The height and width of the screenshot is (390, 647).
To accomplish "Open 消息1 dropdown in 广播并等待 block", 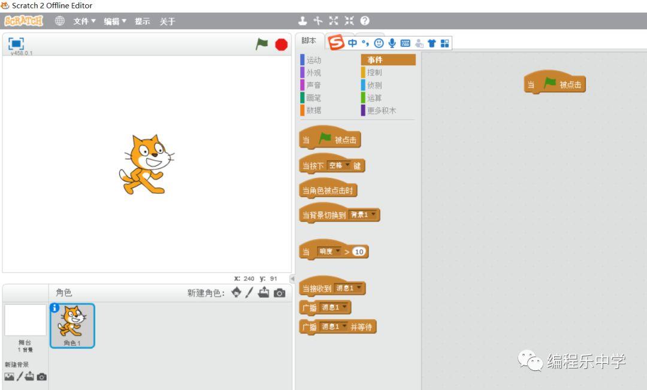I will pyautogui.click(x=334, y=327).
